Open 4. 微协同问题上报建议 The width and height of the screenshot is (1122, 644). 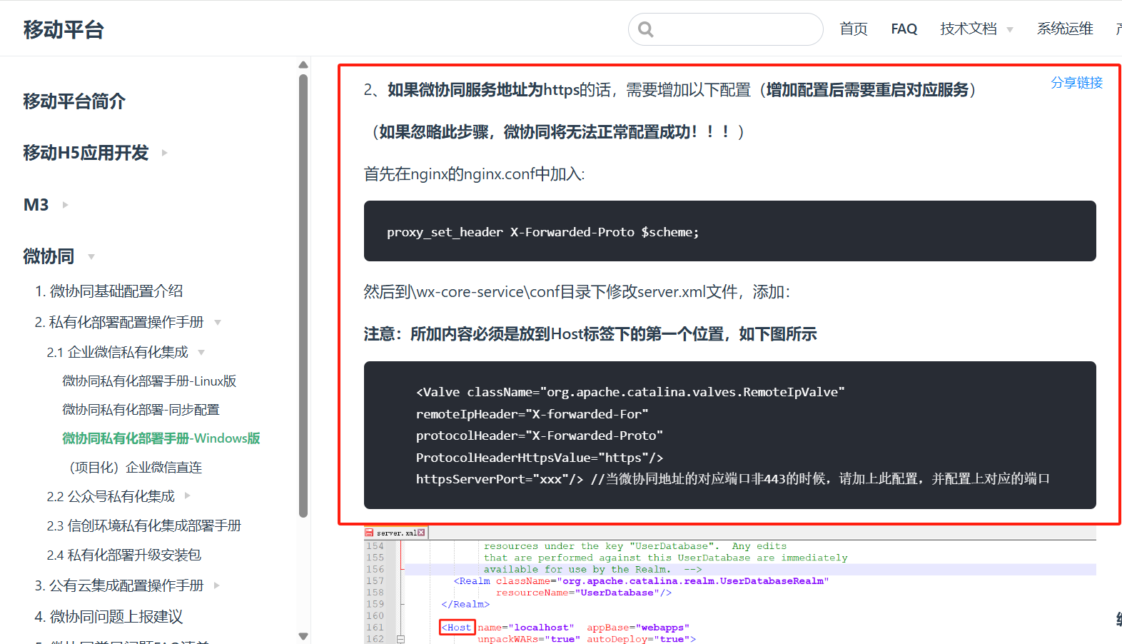pyautogui.click(x=109, y=616)
